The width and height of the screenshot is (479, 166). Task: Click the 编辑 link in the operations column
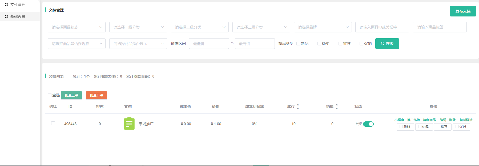point(443,120)
